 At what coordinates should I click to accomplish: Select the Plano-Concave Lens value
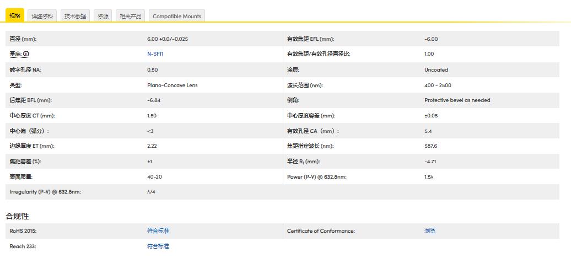click(173, 85)
